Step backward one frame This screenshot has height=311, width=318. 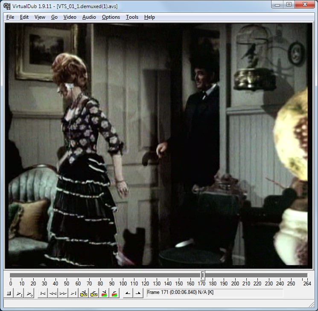[53, 293]
